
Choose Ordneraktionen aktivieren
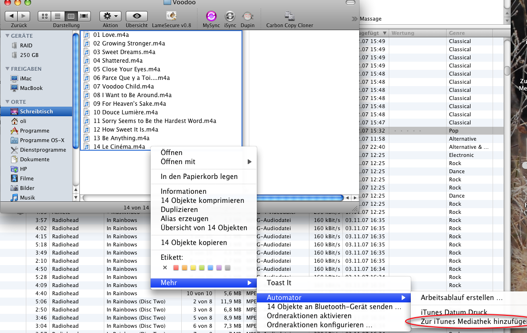(334, 316)
